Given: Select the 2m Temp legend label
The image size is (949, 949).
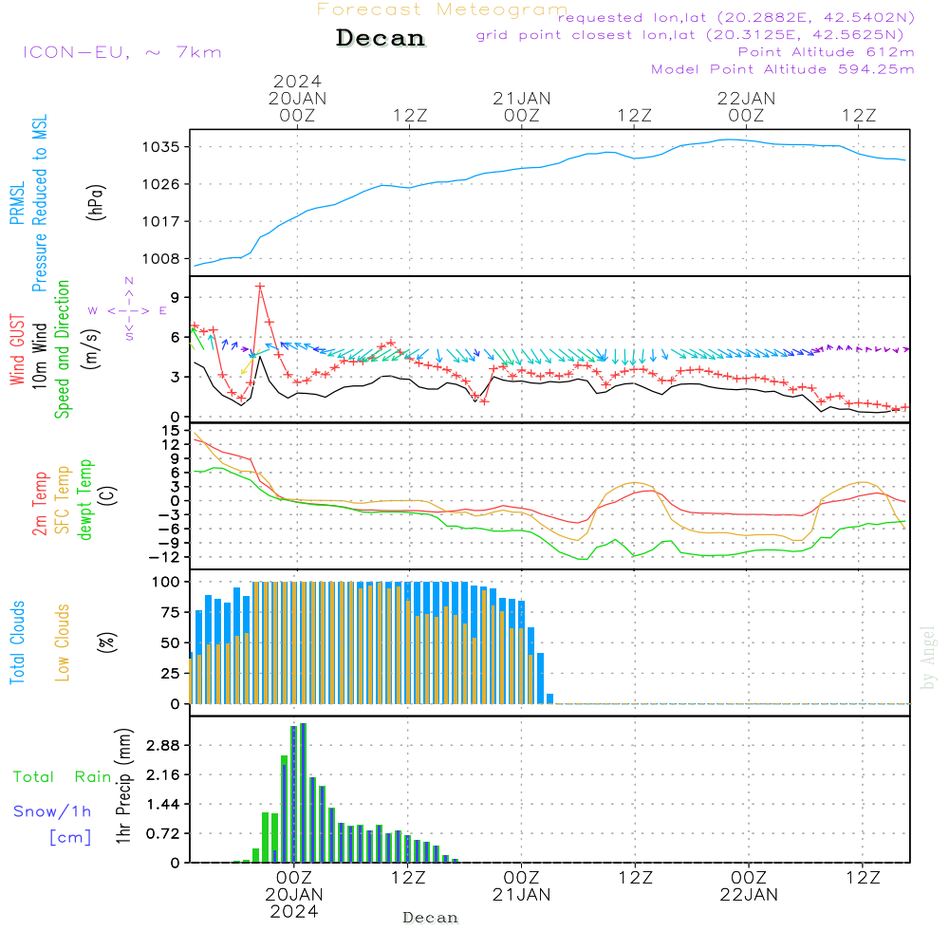Looking at the screenshot, I should (40, 502).
